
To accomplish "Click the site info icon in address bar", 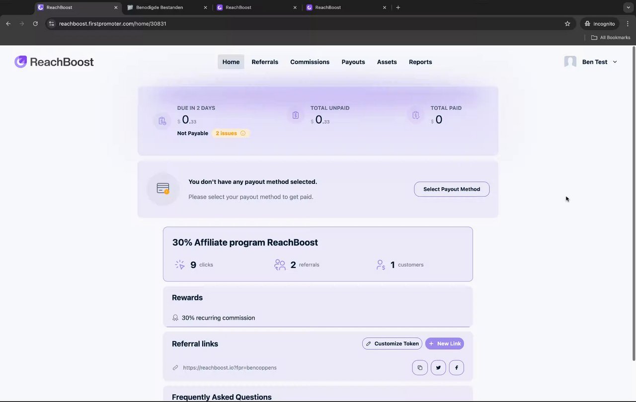I will (x=51, y=23).
